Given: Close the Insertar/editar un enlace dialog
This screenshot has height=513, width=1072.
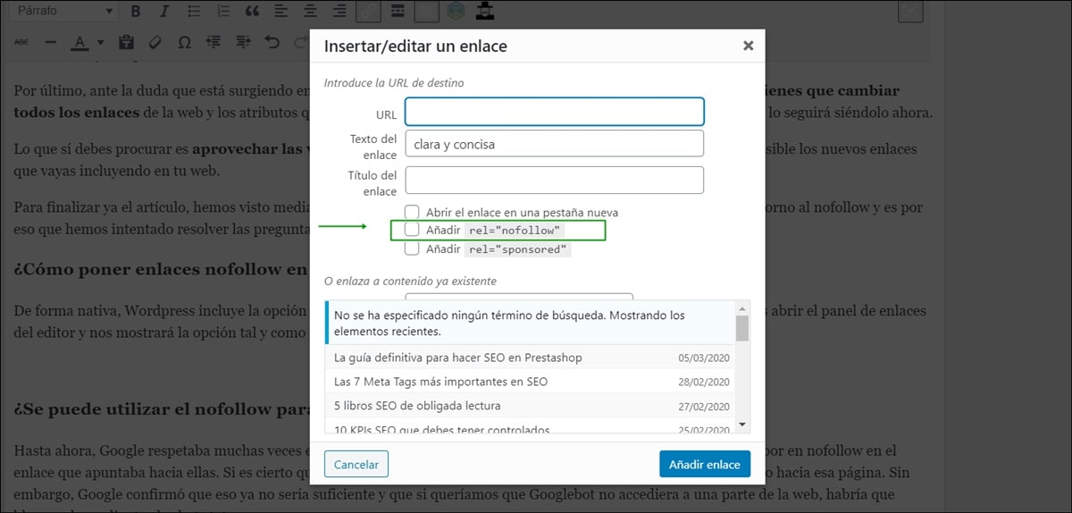Looking at the screenshot, I should pyautogui.click(x=749, y=46).
